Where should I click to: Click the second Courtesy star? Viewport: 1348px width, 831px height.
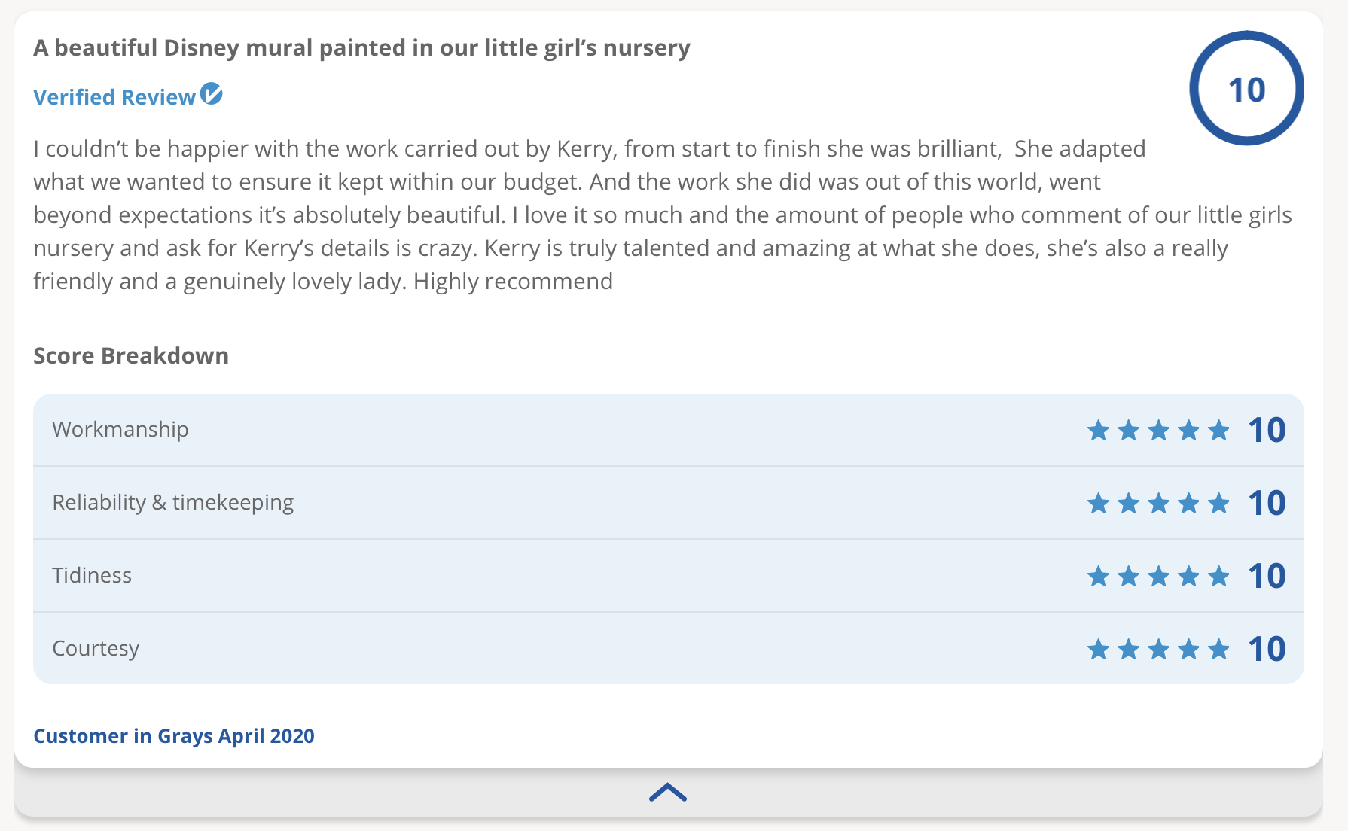tap(1128, 649)
